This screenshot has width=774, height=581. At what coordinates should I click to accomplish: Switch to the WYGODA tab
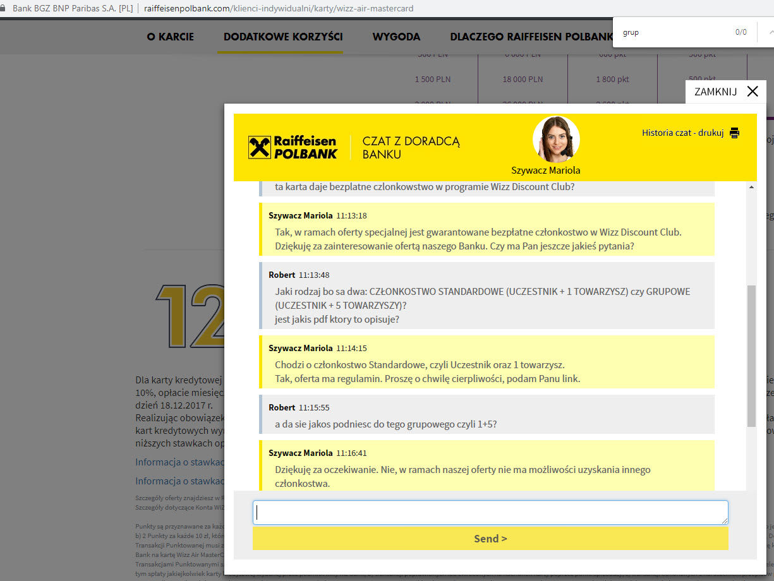coord(396,37)
